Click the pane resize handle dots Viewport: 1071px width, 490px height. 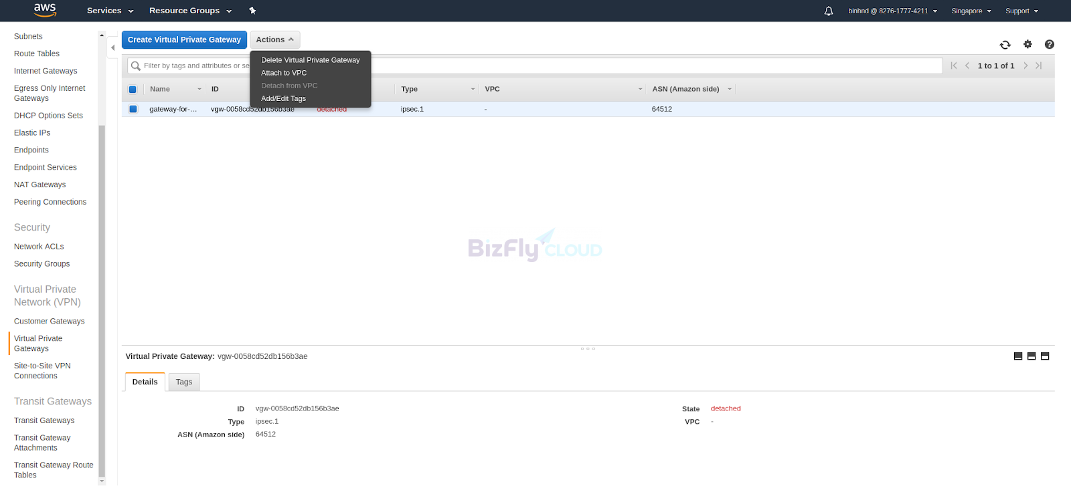588,348
